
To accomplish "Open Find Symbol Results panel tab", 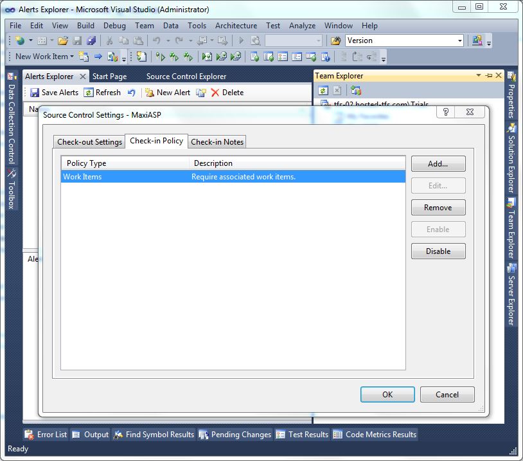I will click(x=154, y=435).
